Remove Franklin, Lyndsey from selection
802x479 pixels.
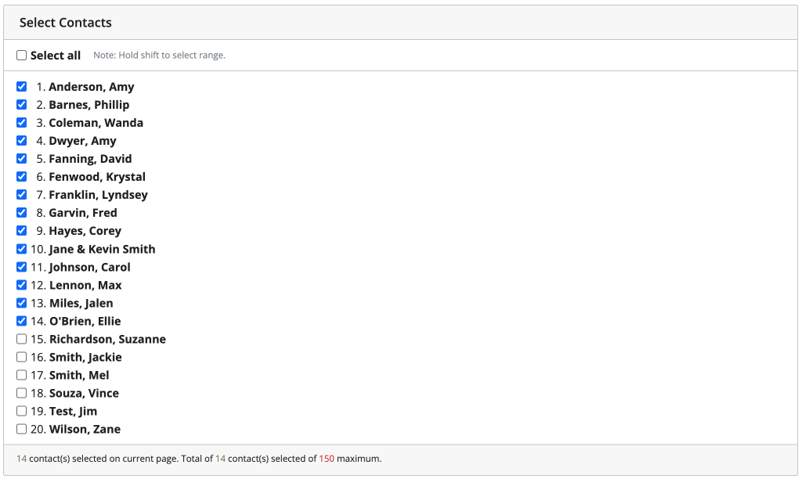tap(22, 195)
